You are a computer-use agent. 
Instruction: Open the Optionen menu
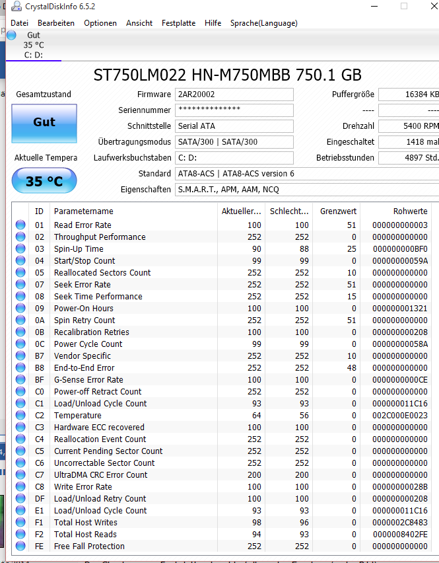click(100, 23)
